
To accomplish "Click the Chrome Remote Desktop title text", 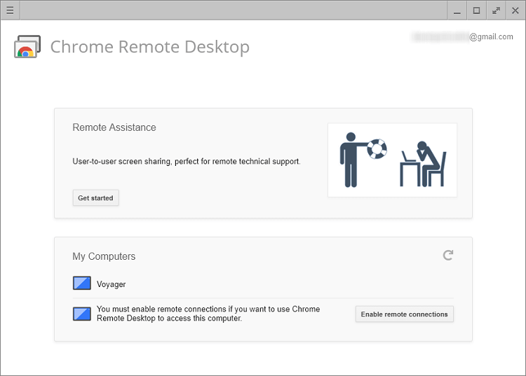I will point(150,47).
